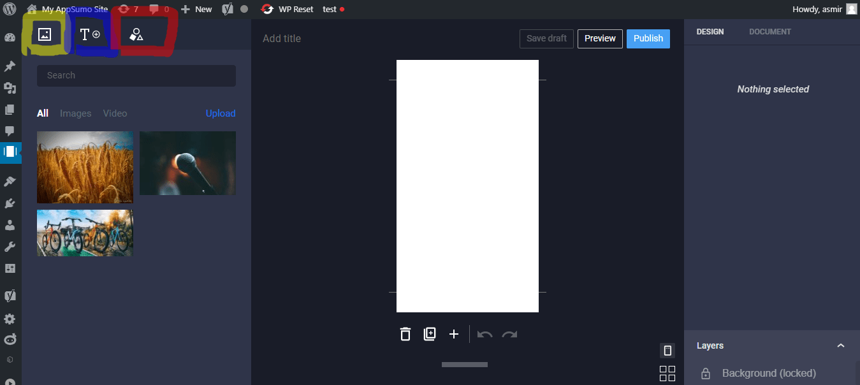This screenshot has height=385, width=860.
Task: Open Tools wrench icon in sidebar
Action: click(x=10, y=247)
